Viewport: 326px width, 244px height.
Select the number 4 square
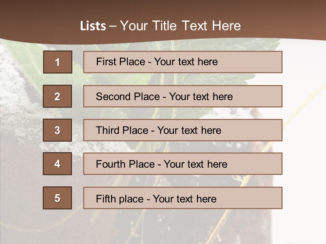(x=57, y=164)
